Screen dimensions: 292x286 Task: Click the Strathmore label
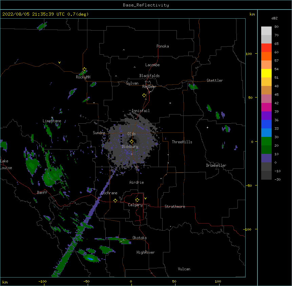(175, 207)
